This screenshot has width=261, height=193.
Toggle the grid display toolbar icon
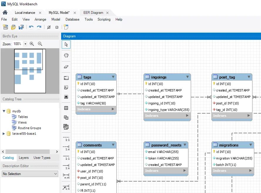[57, 27]
